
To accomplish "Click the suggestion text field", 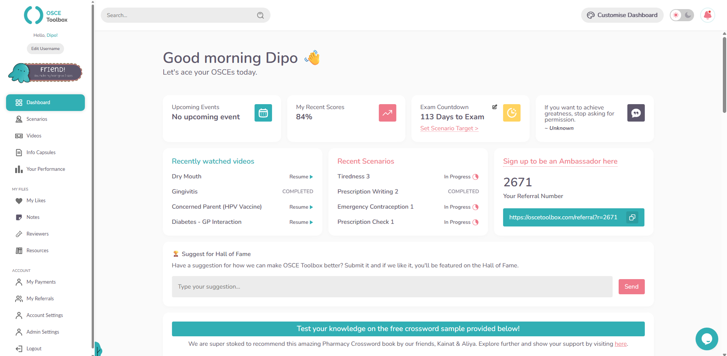I will coord(392,287).
